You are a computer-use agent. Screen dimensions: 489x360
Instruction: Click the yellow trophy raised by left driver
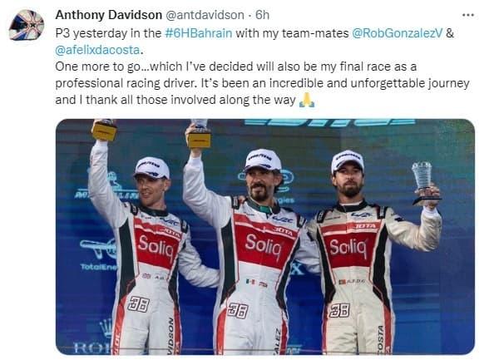pos(104,130)
